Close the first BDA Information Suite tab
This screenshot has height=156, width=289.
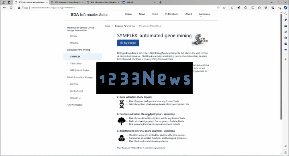pos(47,2)
